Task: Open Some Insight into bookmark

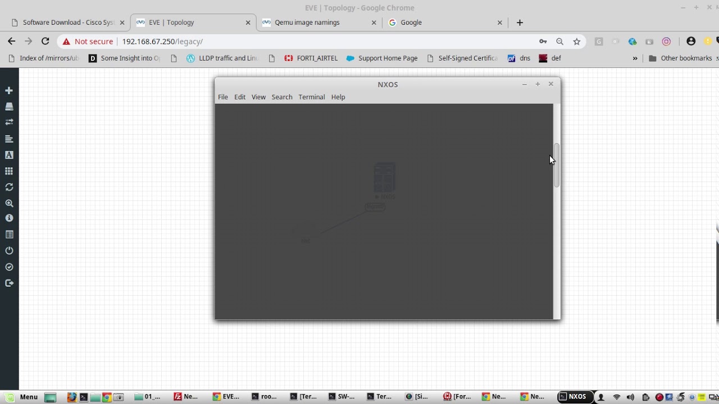Action: (x=125, y=58)
